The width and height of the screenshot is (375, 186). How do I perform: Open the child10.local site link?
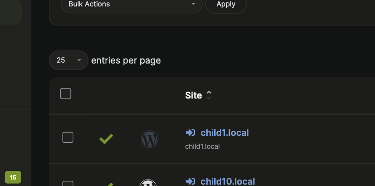point(228,181)
